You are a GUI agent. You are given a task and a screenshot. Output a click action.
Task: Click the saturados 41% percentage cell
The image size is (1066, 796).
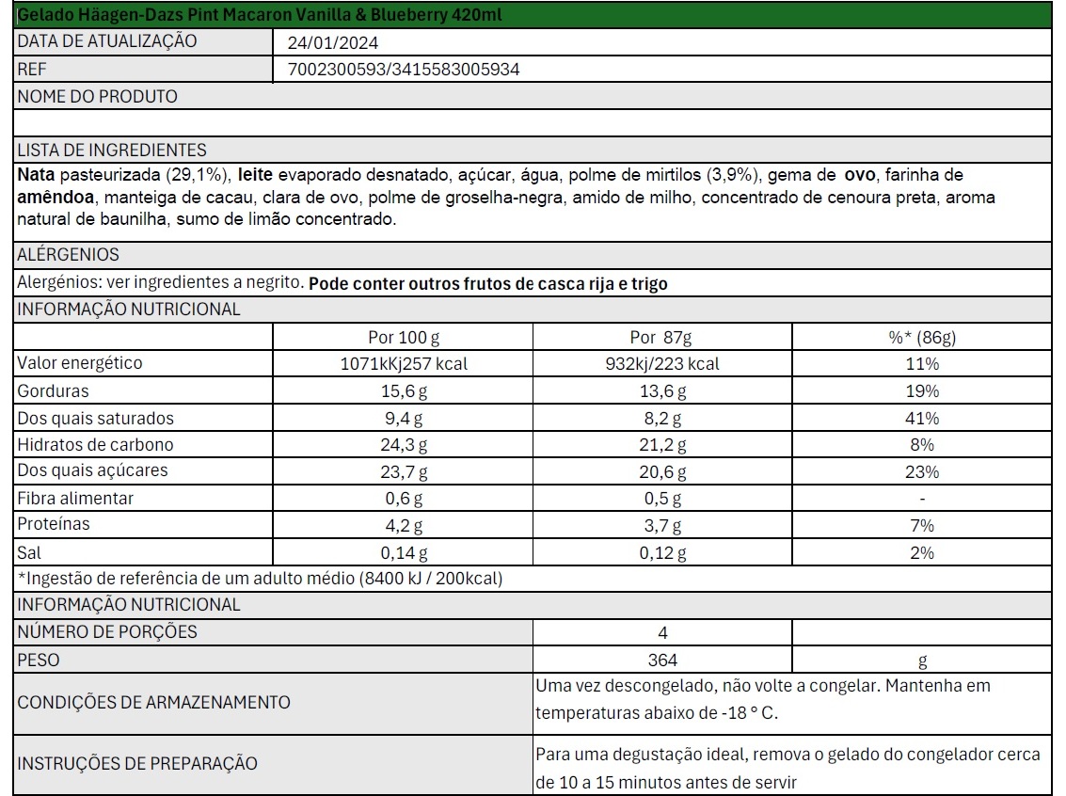[x=922, y=418]
